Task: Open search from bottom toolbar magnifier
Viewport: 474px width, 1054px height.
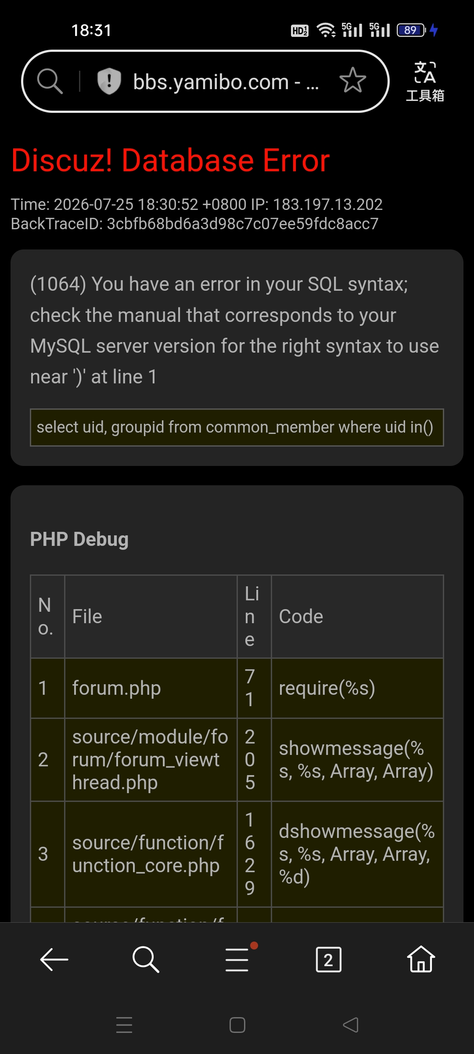Action: click(146, 960)
